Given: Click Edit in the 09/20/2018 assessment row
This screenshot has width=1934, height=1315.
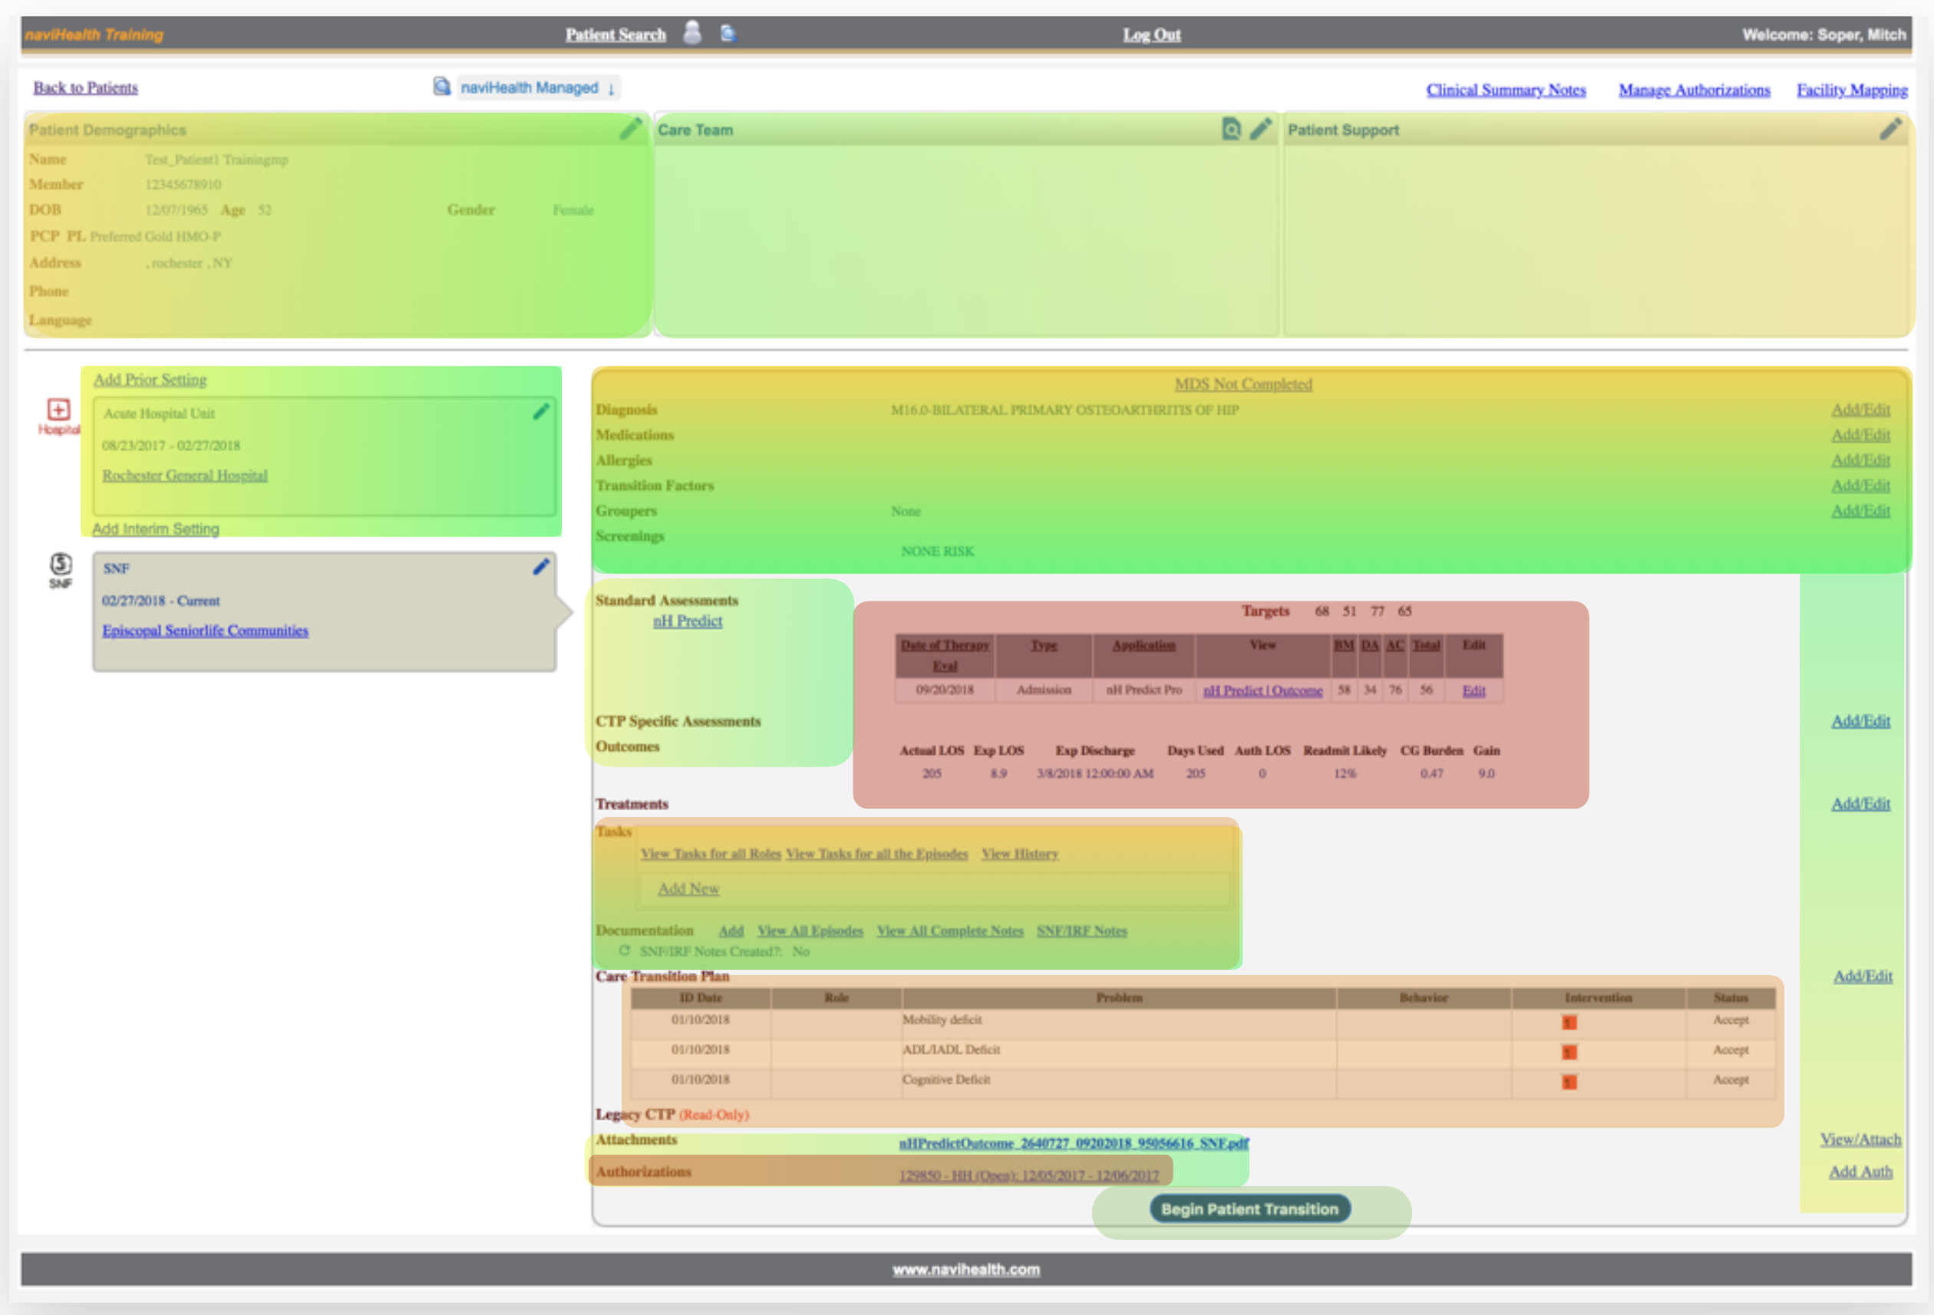Looking at the screenshot, I should [1473, 690].
